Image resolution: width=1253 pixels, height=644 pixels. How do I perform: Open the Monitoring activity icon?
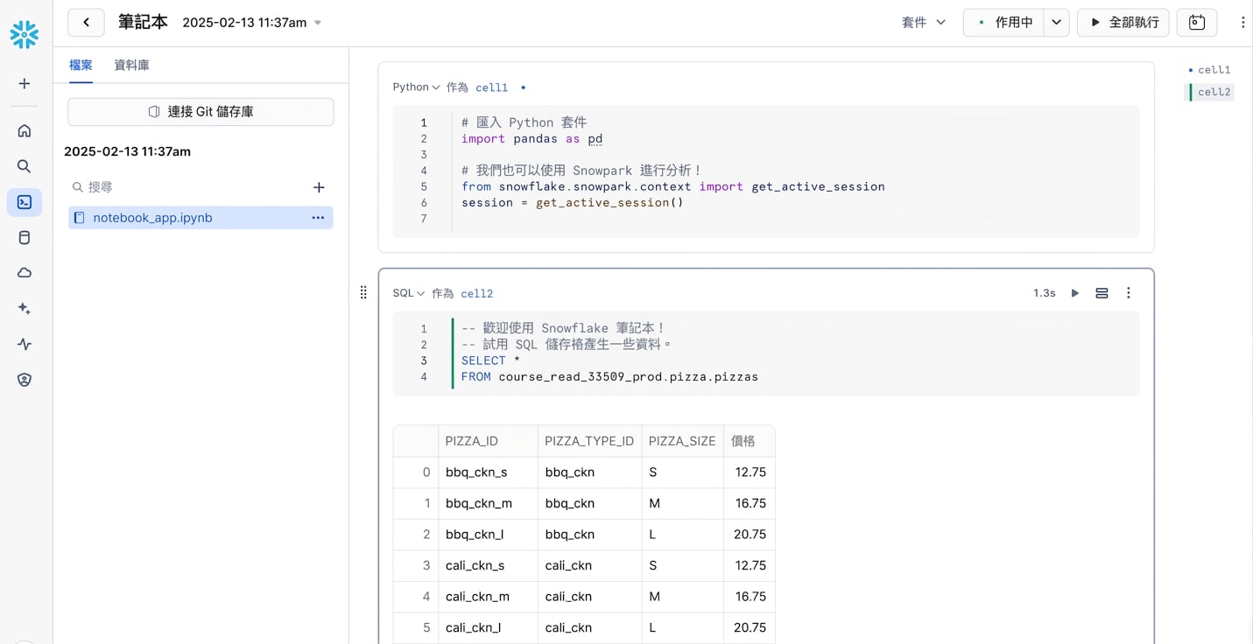(x=25, y=345)
